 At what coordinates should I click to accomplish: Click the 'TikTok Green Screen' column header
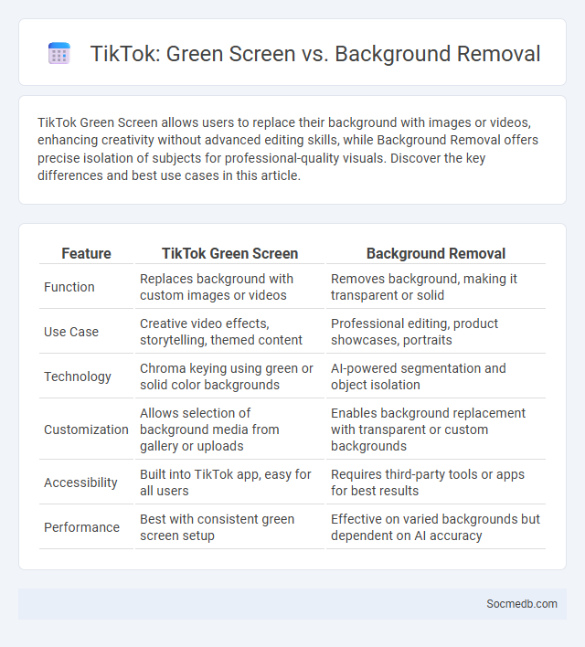click(x=230, y=253)
